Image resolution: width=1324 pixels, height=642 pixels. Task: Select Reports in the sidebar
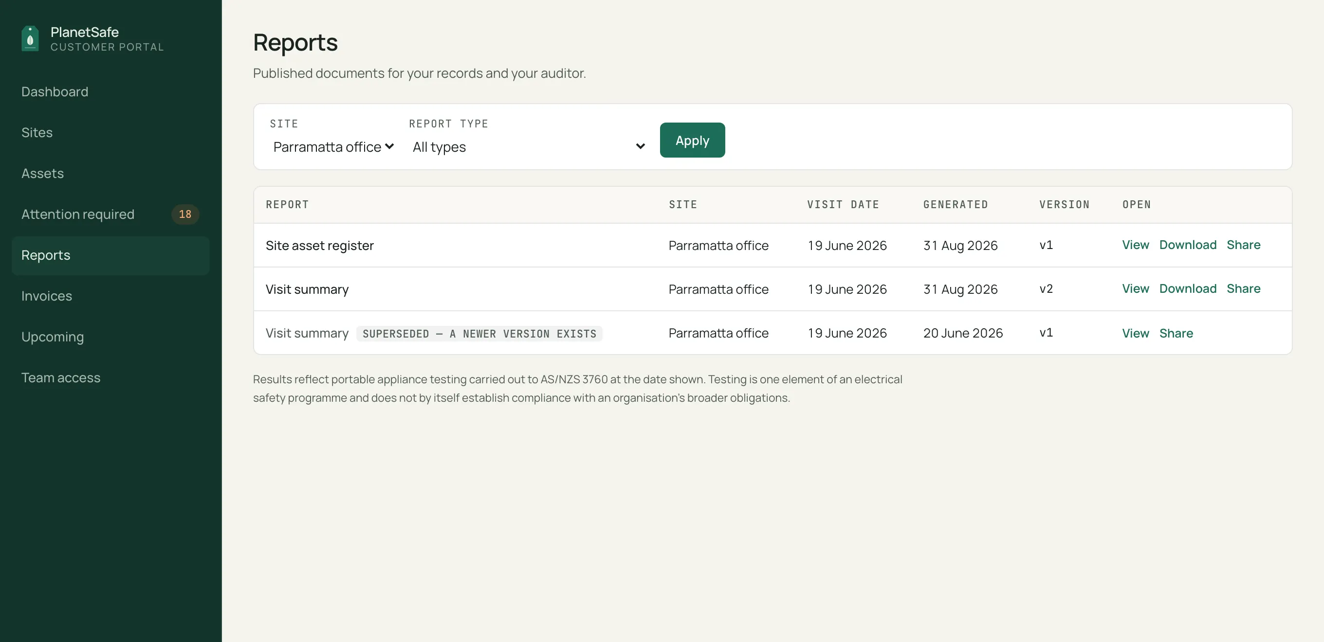pyautogui.click(x=110, y=255)
